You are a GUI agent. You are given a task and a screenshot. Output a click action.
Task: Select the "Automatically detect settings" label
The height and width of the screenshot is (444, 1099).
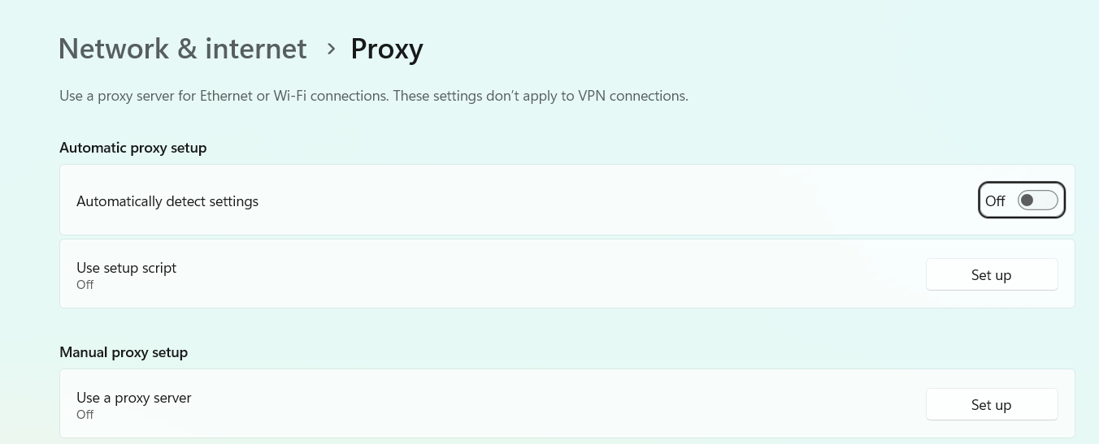[x=167, y=201]
